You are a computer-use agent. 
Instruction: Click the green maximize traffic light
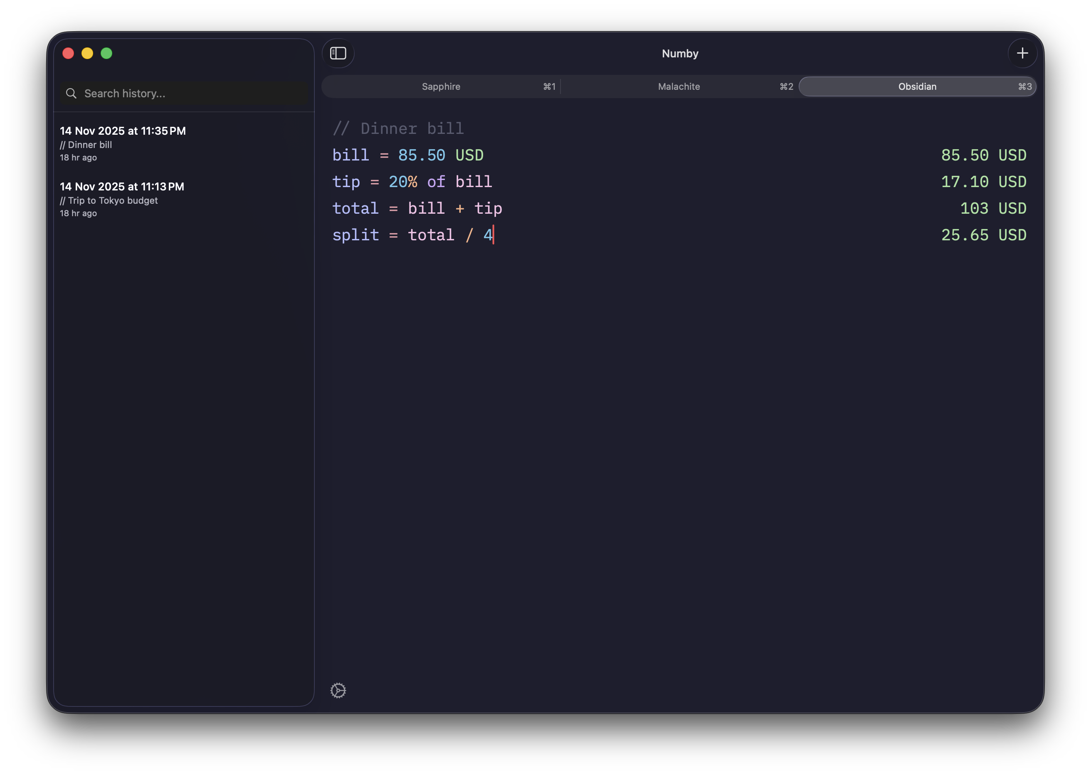point(106,54)
